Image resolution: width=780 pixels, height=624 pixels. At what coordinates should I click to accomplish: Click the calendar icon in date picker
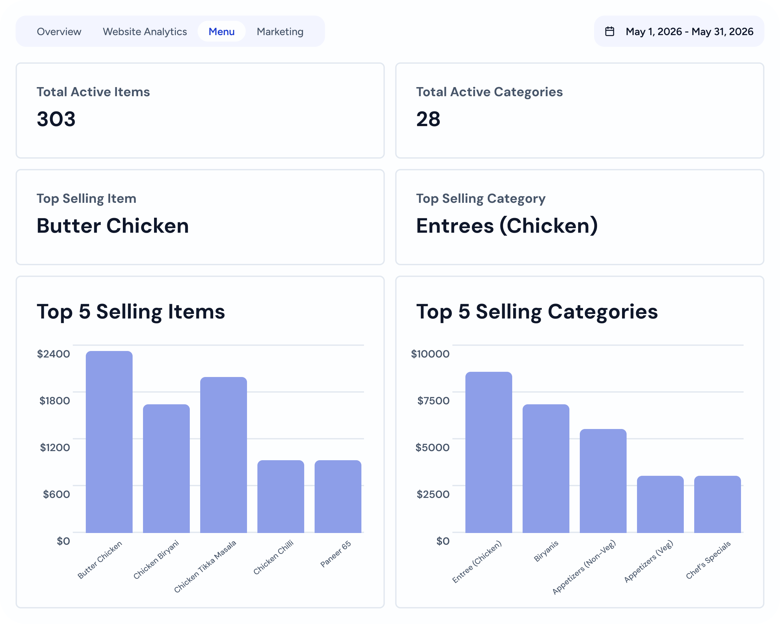click(610, 32)
